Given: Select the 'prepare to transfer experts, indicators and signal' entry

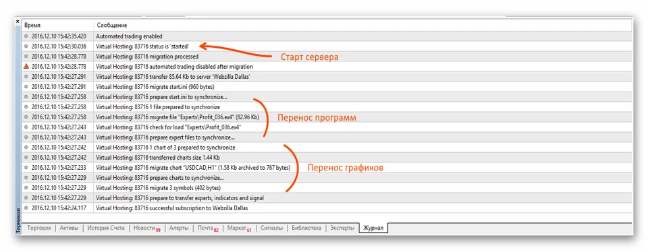Looking at the screenshot, I should pos(180,198).
